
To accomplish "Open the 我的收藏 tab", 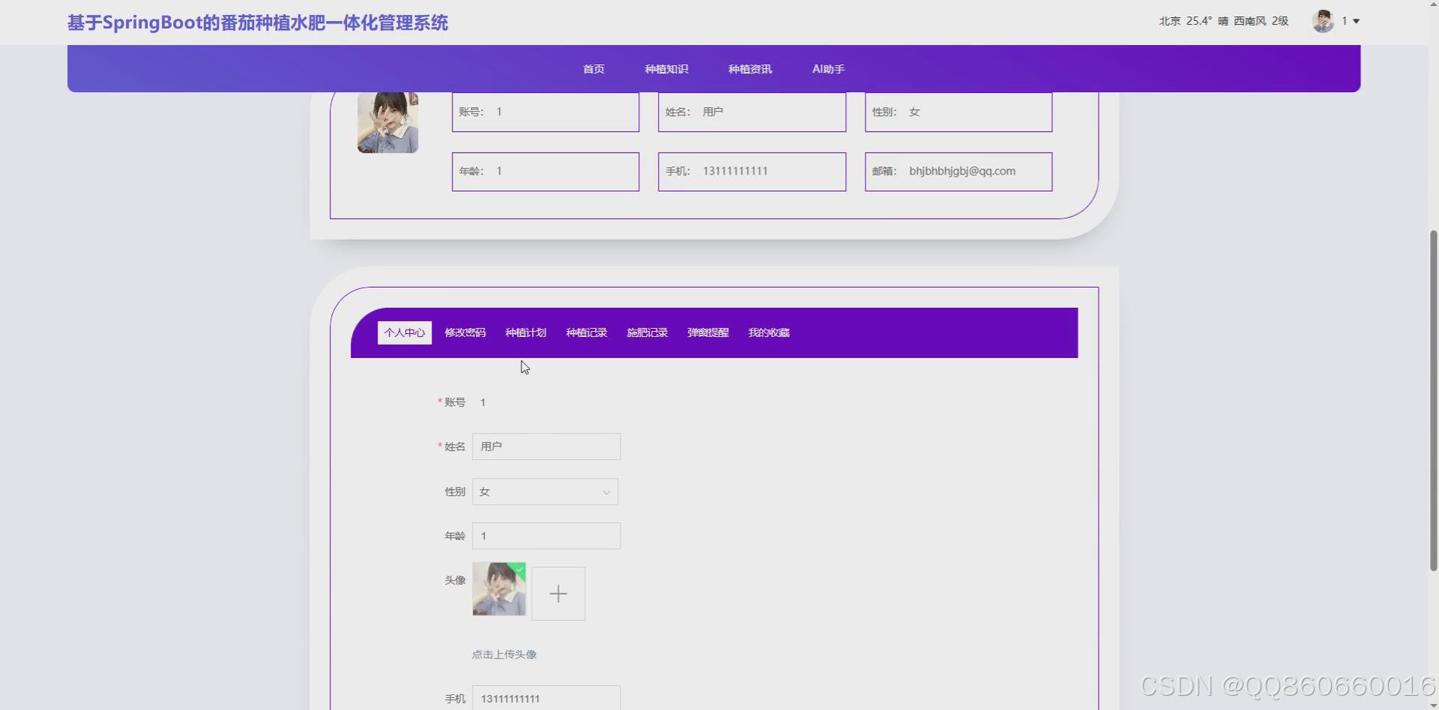I will click(769, 333).
